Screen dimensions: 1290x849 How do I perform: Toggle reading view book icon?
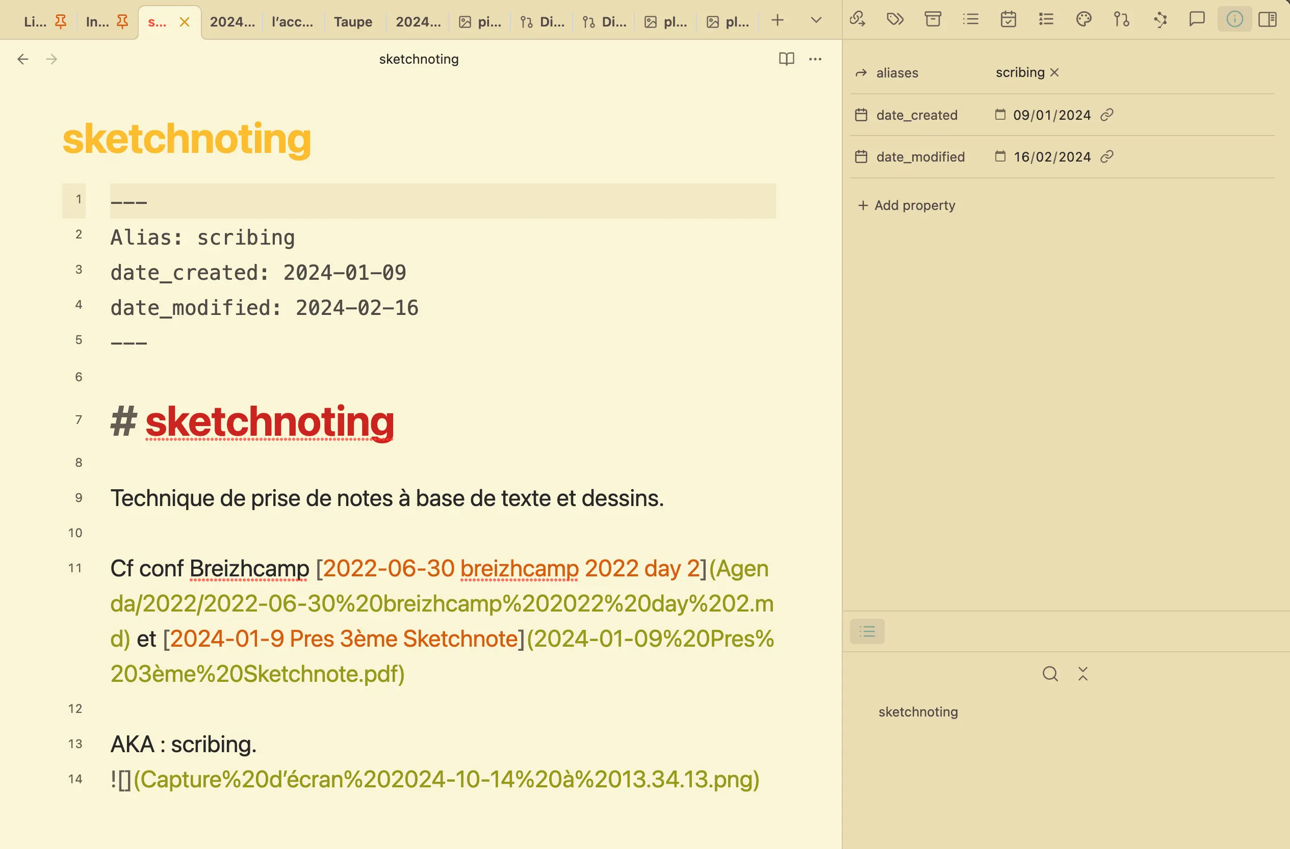click(786, 59)
